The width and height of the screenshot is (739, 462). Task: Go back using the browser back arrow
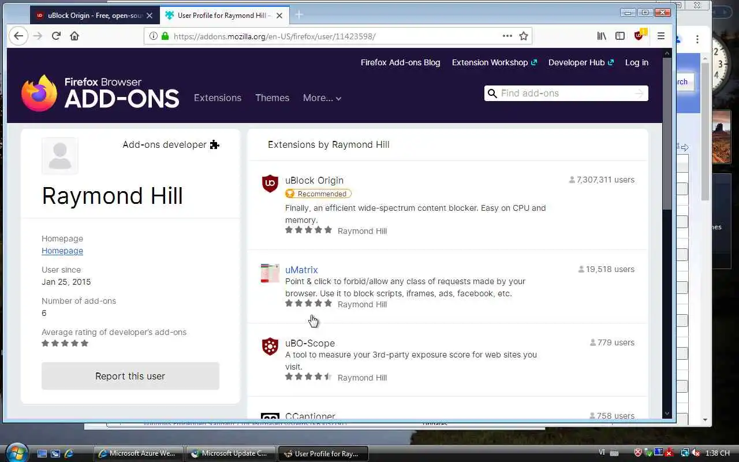18,36
